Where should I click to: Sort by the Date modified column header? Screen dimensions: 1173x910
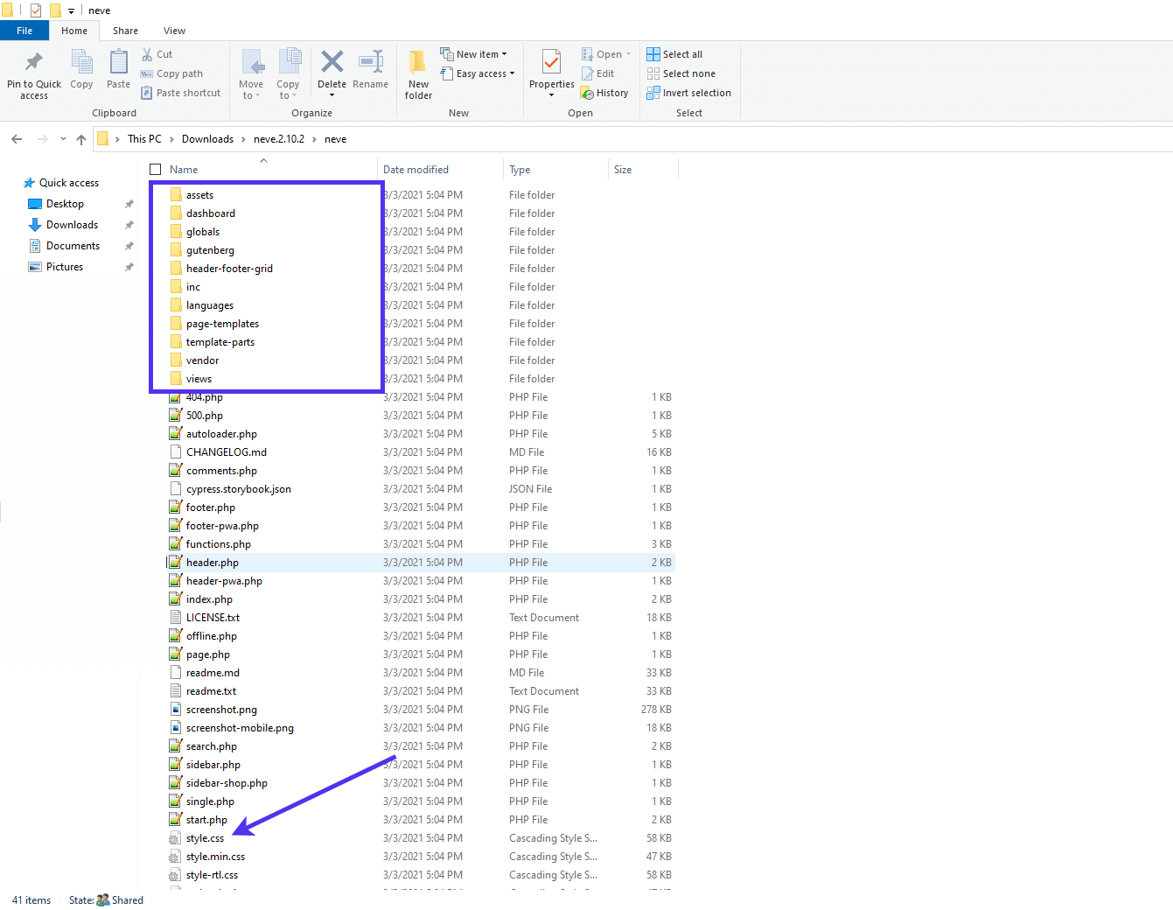point(415,170)
